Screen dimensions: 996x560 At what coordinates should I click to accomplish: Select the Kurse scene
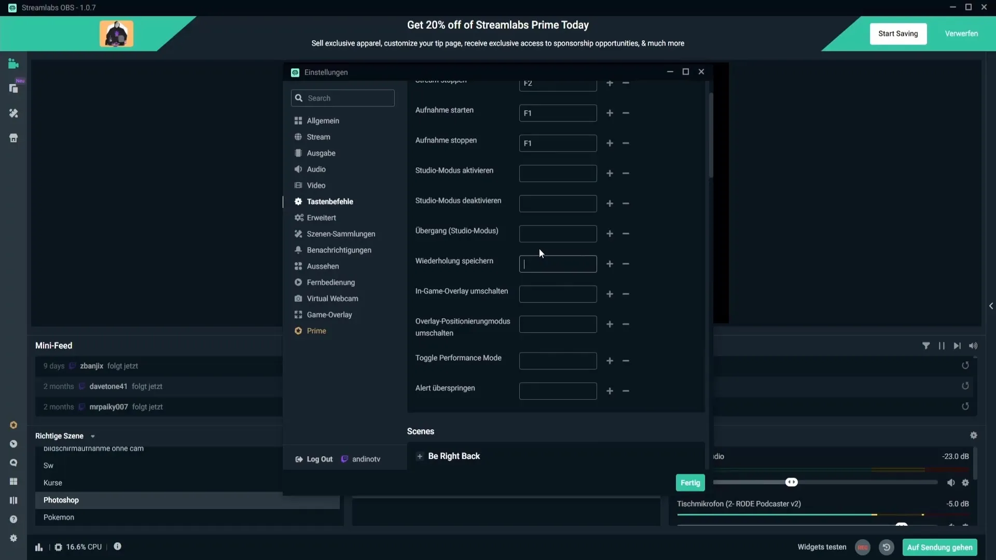(x=187, y=483)
